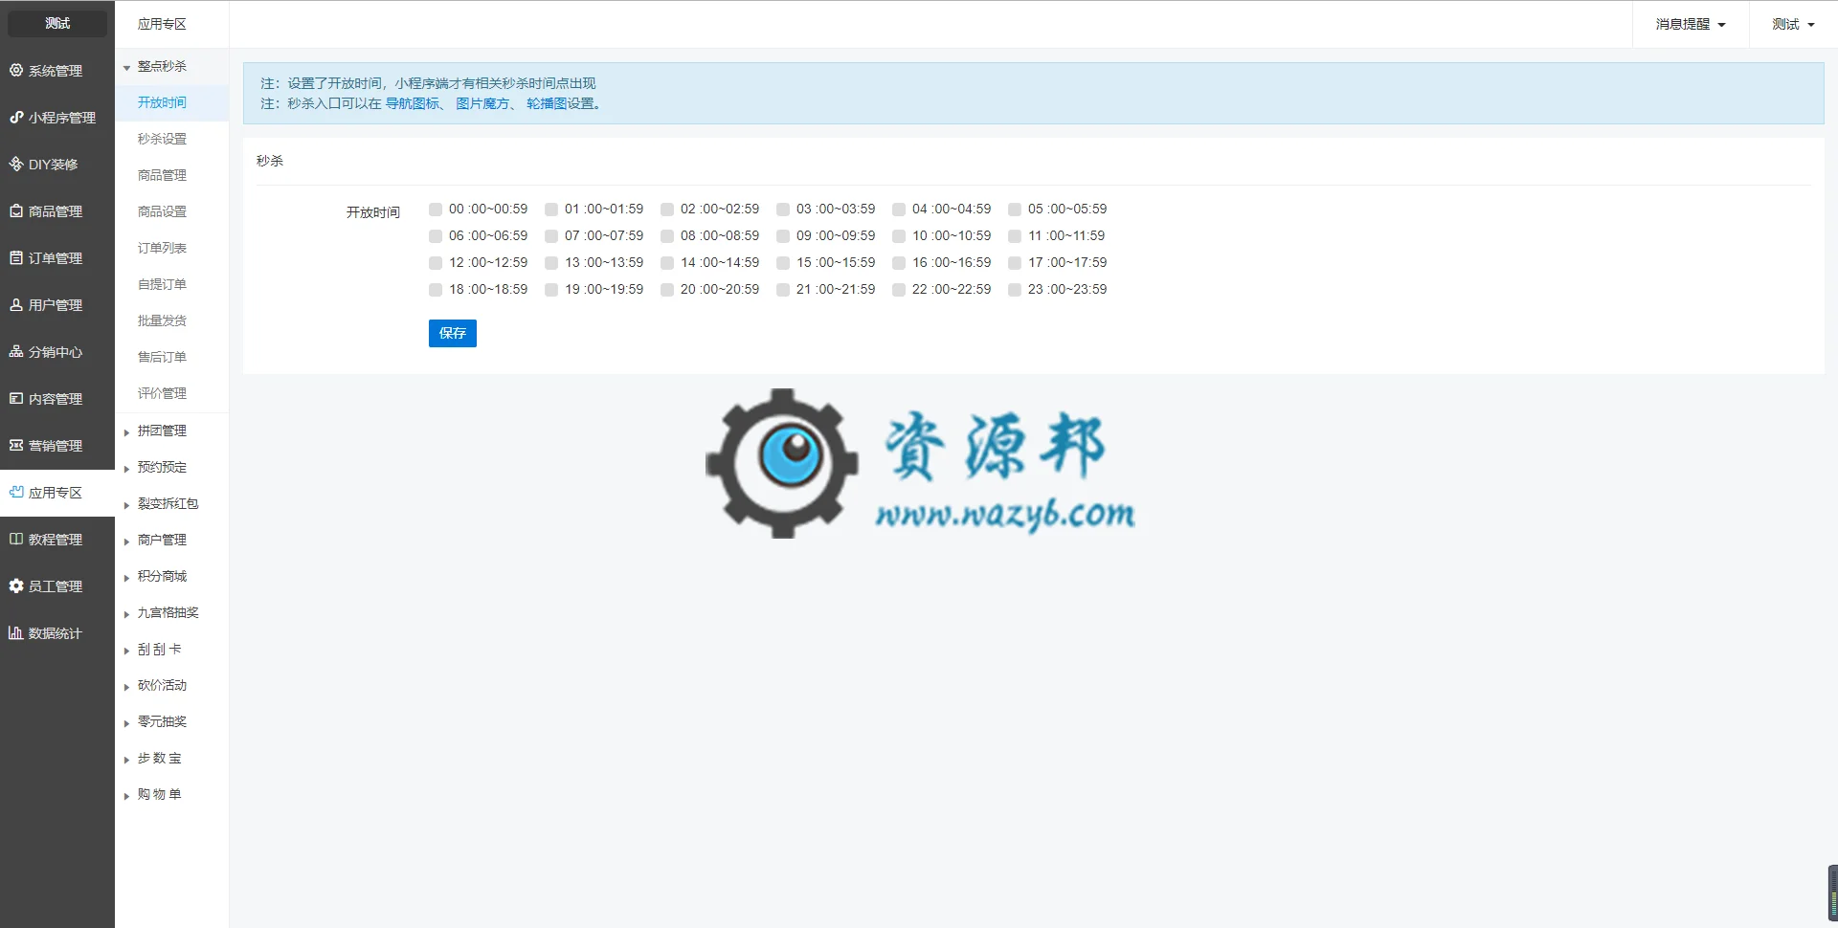Open the 测试 user dropdown at top right

1792,24
